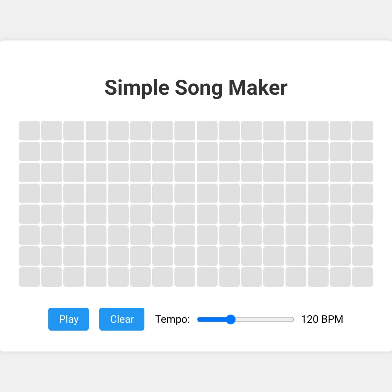Toggle fourth row, fifth column cell
Screen dimensions: 392x392
(x=118, y=193)
